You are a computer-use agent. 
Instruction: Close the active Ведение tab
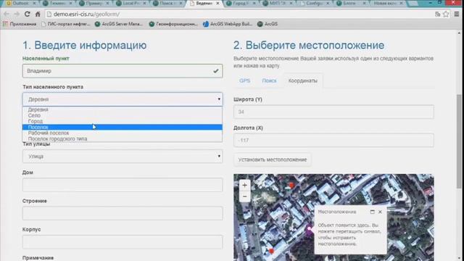click(x=217, y=3)
